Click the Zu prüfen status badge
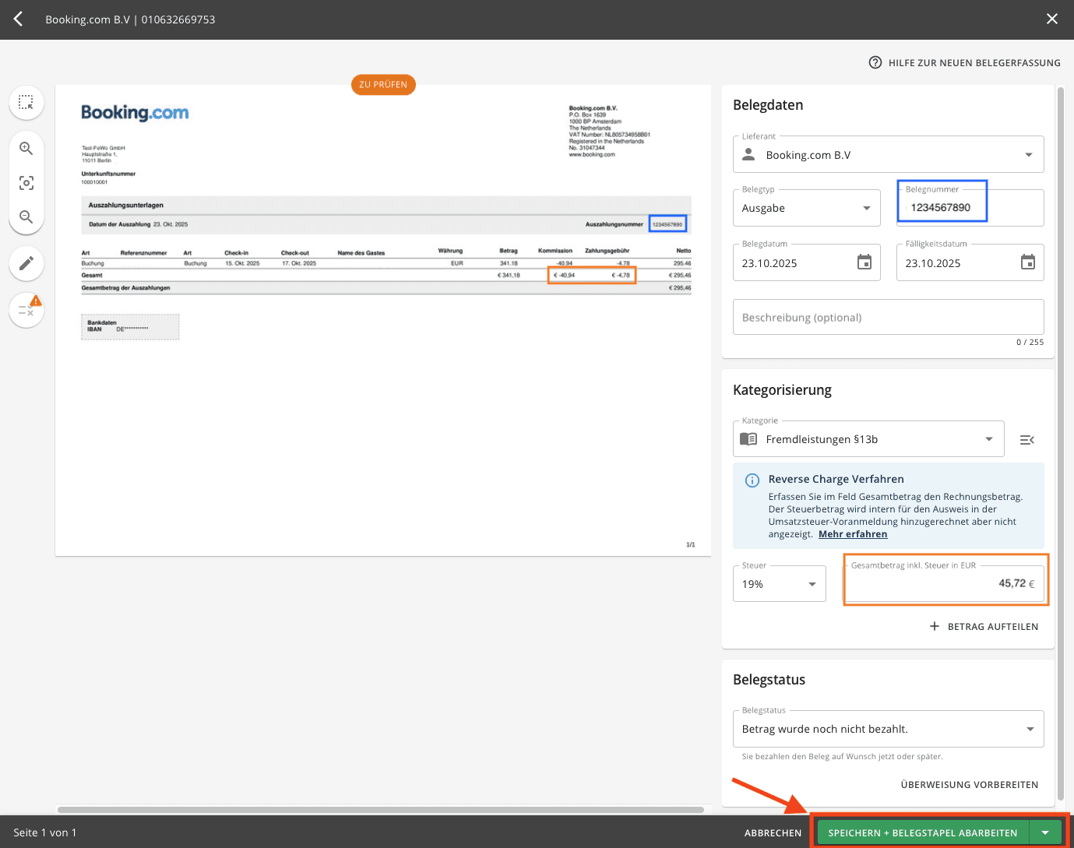The width and height of the screenshot is (1074, 848). point(383,85)
